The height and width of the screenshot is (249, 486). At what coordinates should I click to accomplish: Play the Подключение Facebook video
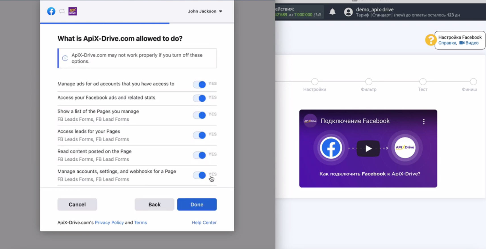click(x=368, y=148)
